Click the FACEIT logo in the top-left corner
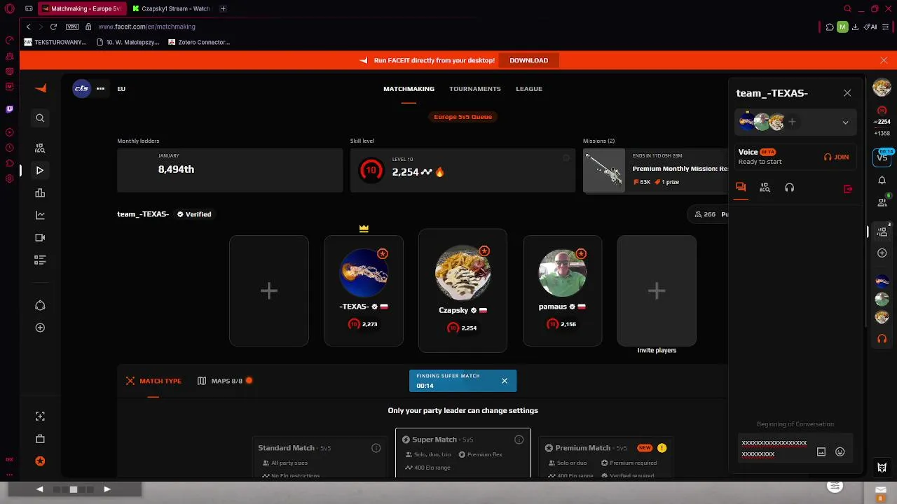897x504 pixels. (41, 88)
